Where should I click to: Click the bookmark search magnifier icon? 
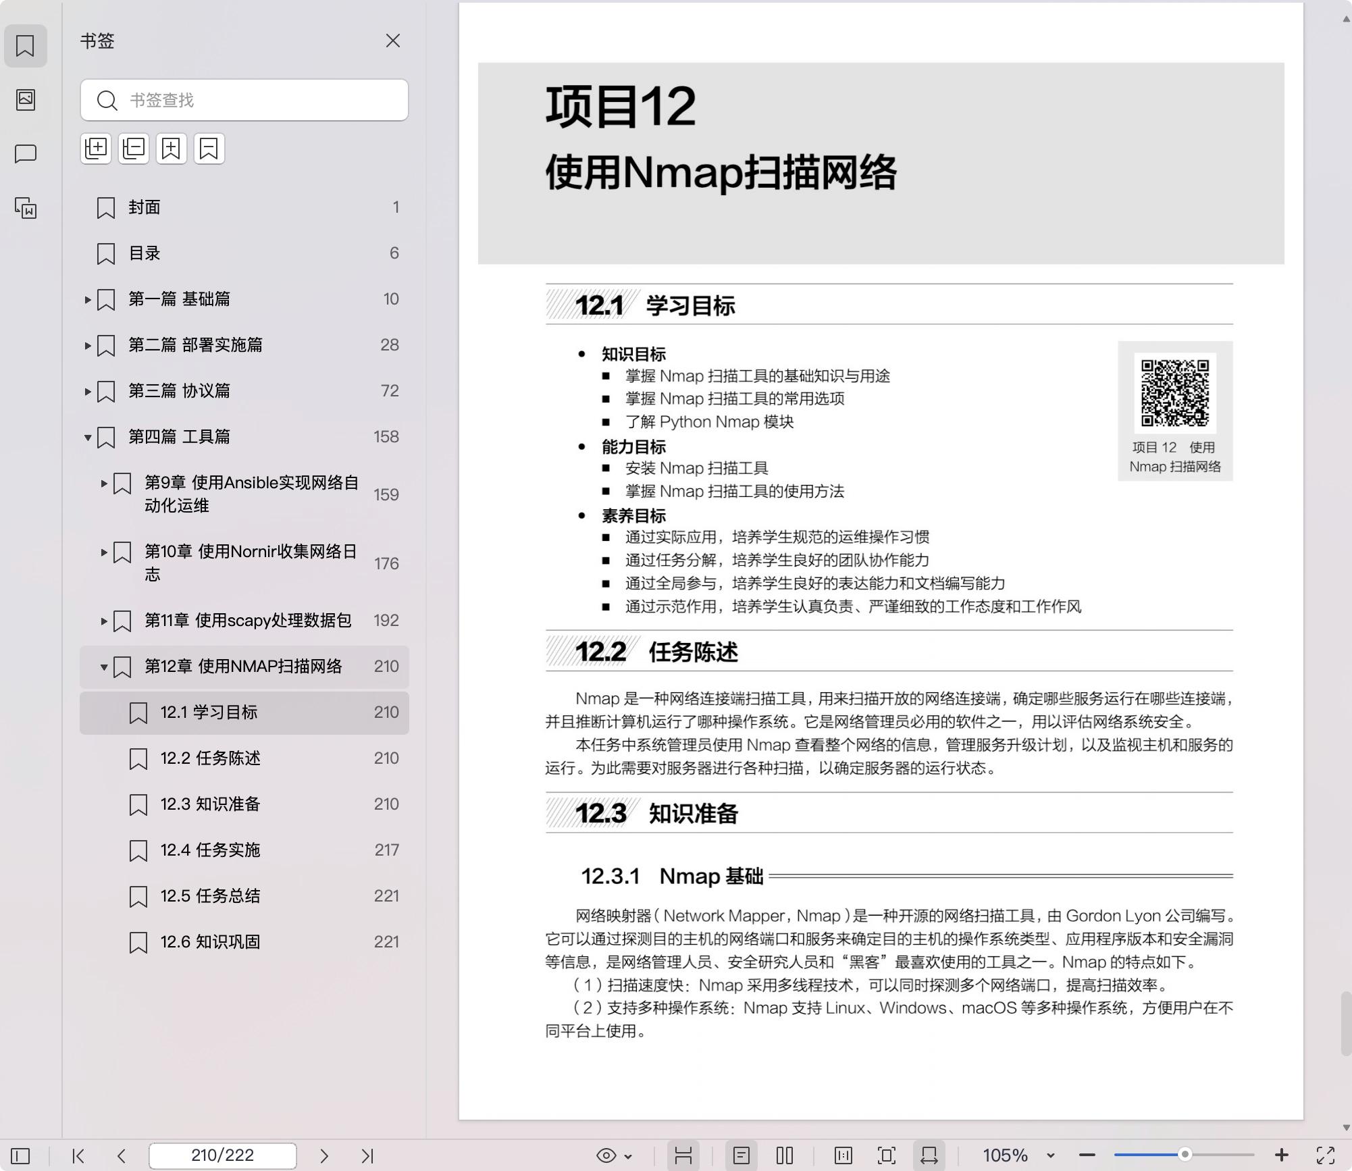(x=107, y=101)
